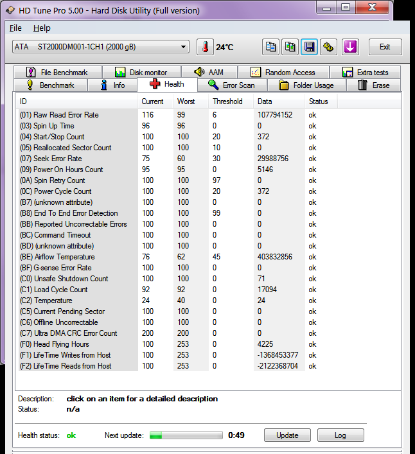Click the Data column header

coord(279,101)
